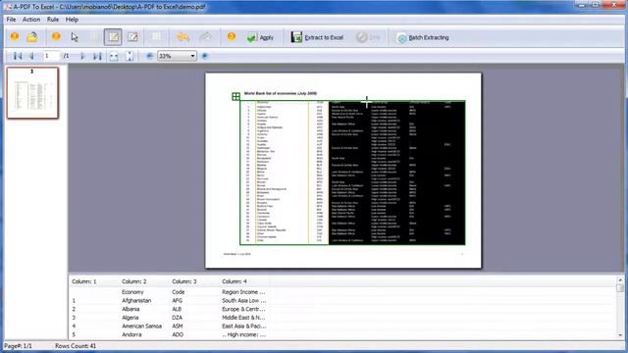
Task: Click the edit-table icon with red pencil
Action: pos(132,37)
